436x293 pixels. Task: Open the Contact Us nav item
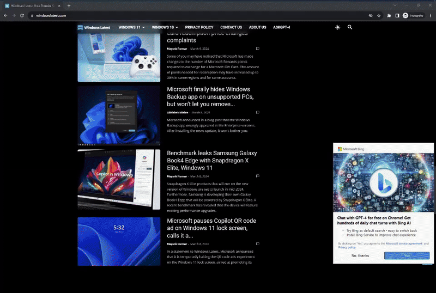[231, 27]
